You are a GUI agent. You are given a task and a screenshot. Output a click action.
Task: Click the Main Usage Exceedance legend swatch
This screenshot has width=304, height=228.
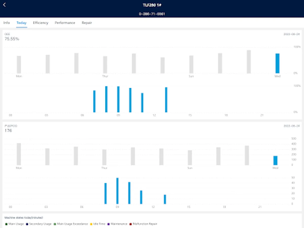(55, 224)
